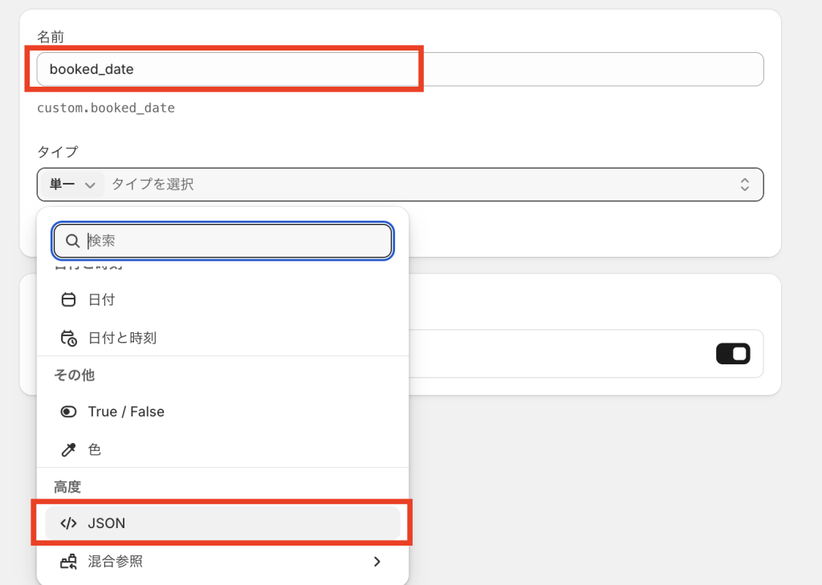822x585 pixels.
Task: Open the 単一 single/list dropdown
Action: (72, 185)
